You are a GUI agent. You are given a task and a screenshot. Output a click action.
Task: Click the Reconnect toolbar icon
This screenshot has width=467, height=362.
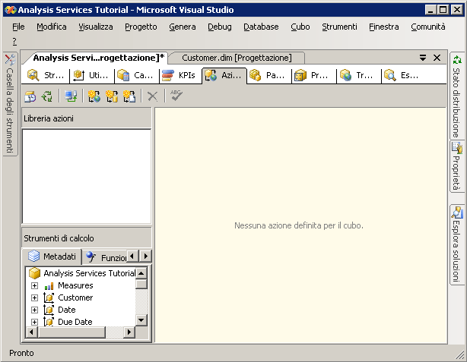(x=47, y=96)
